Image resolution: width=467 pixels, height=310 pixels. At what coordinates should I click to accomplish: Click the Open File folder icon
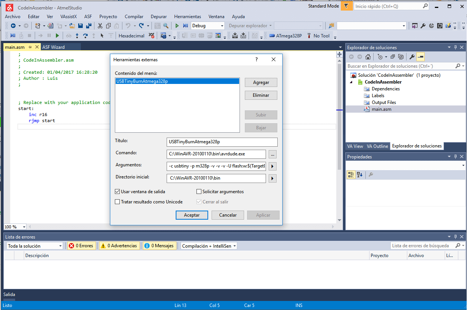(71, 26)
